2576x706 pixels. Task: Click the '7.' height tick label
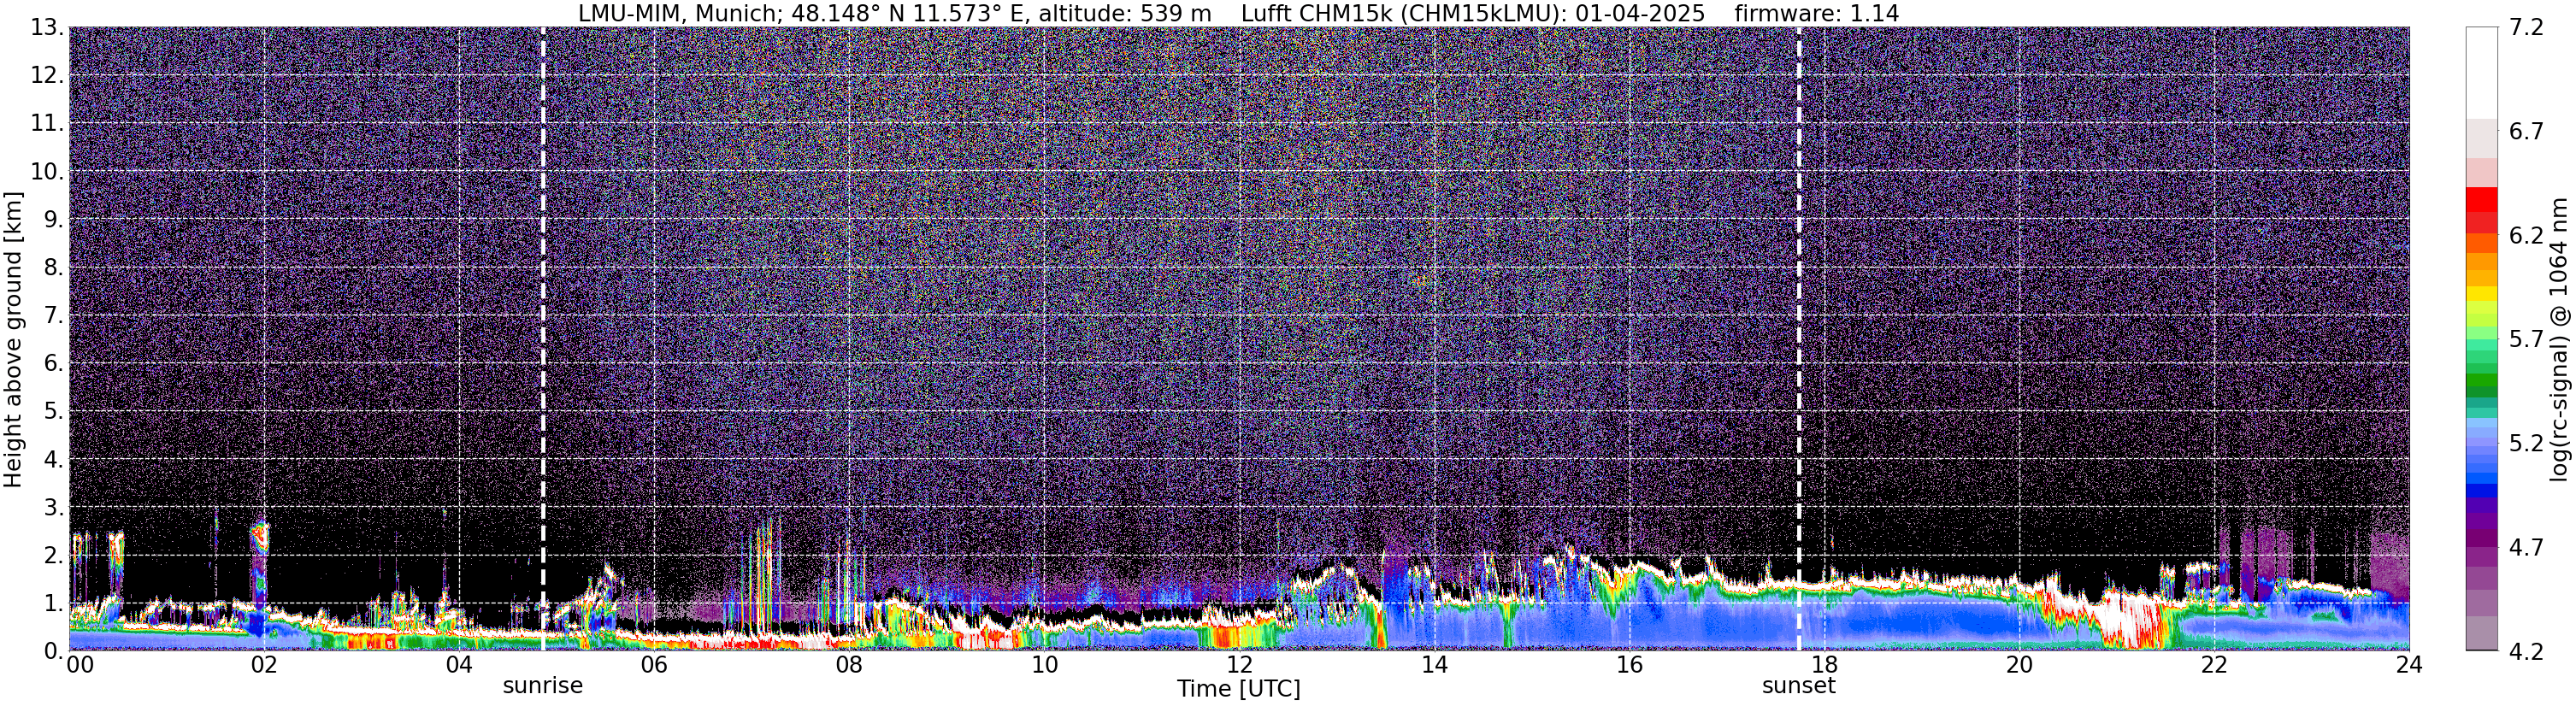[54, 316]
